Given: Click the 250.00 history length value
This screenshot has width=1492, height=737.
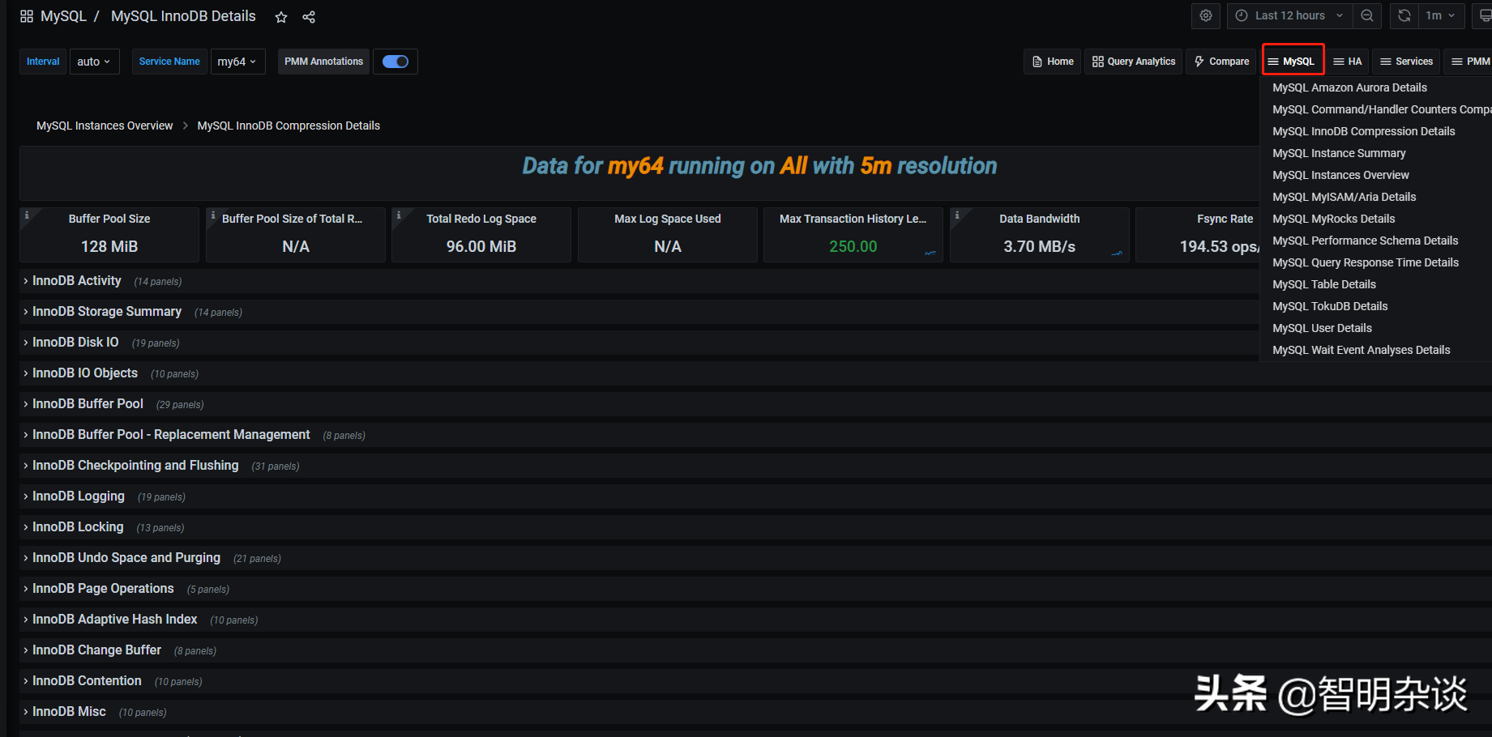Looking at the screenshot, I should point(853,246).
